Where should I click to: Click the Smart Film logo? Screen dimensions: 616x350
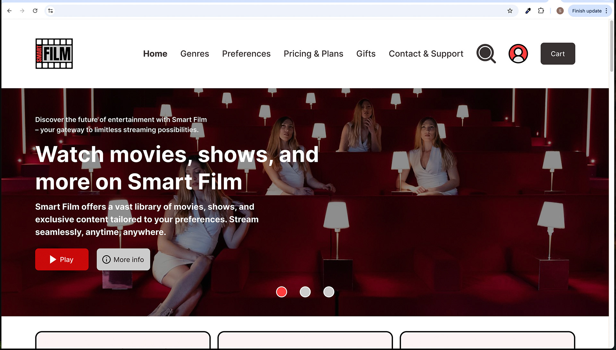click(x=54, y=54)
